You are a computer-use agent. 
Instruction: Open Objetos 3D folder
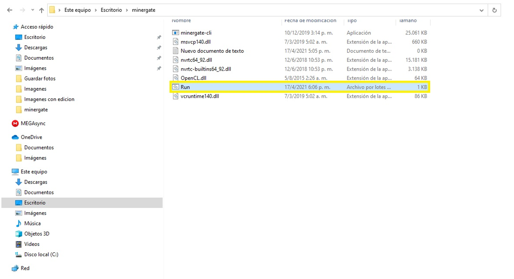pos(36,234)
